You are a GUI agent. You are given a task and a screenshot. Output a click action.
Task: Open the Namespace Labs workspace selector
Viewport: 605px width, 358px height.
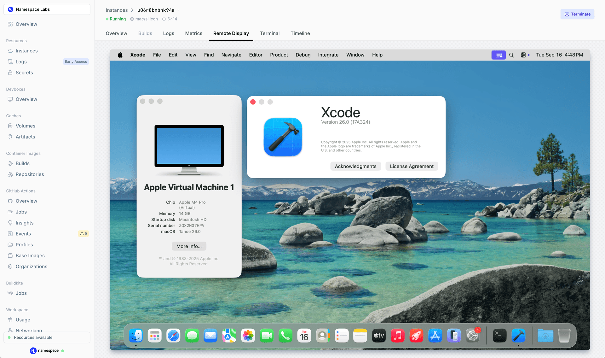pyautogui.click(x=47, y=9)
